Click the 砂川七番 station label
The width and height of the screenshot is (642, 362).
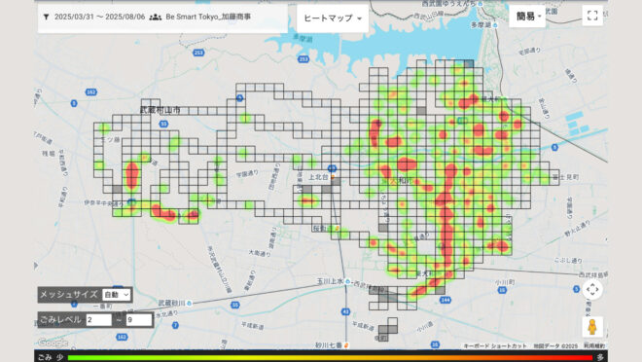tap(329, 345)
